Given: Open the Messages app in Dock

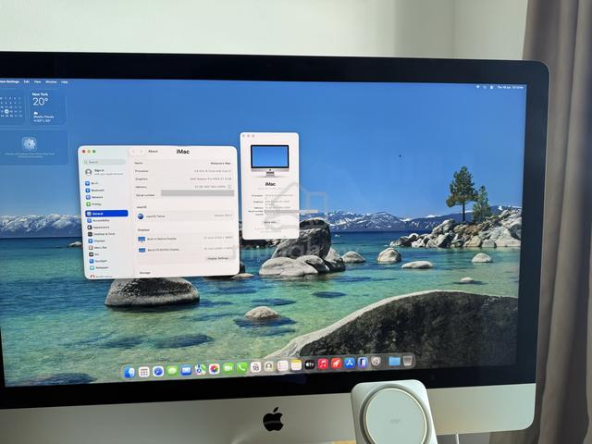Looking at the screenshot, I should tap(172, 371).
